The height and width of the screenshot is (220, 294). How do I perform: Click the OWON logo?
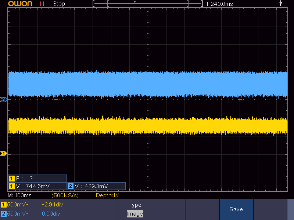20,4
